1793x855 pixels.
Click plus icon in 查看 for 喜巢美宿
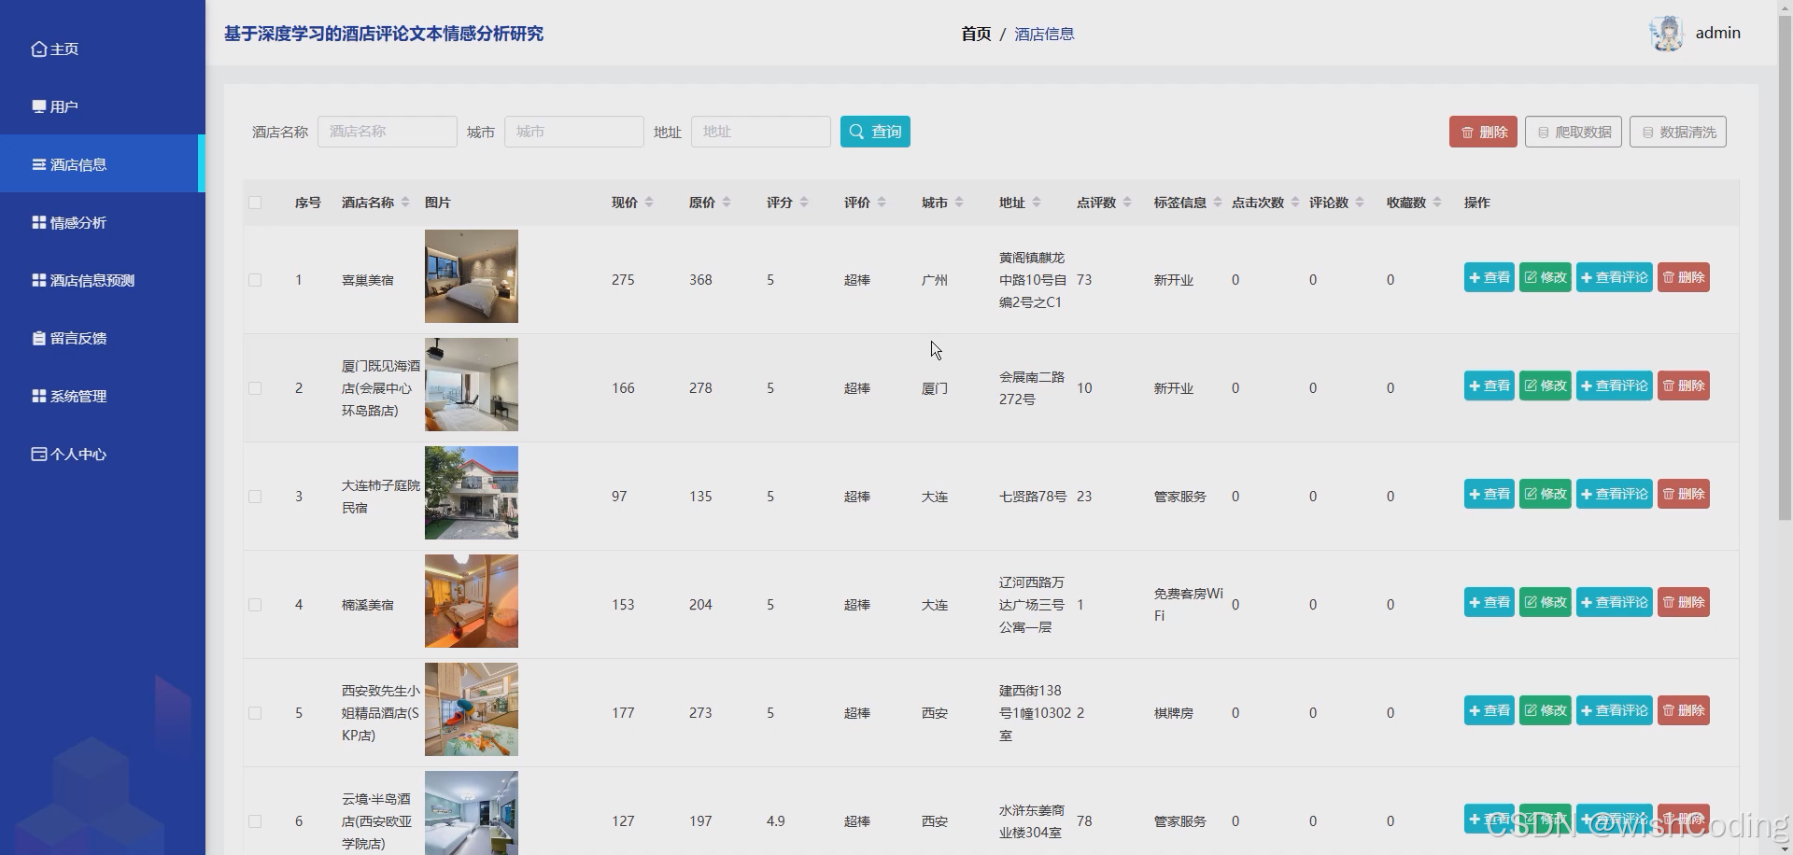point(1475,277)
